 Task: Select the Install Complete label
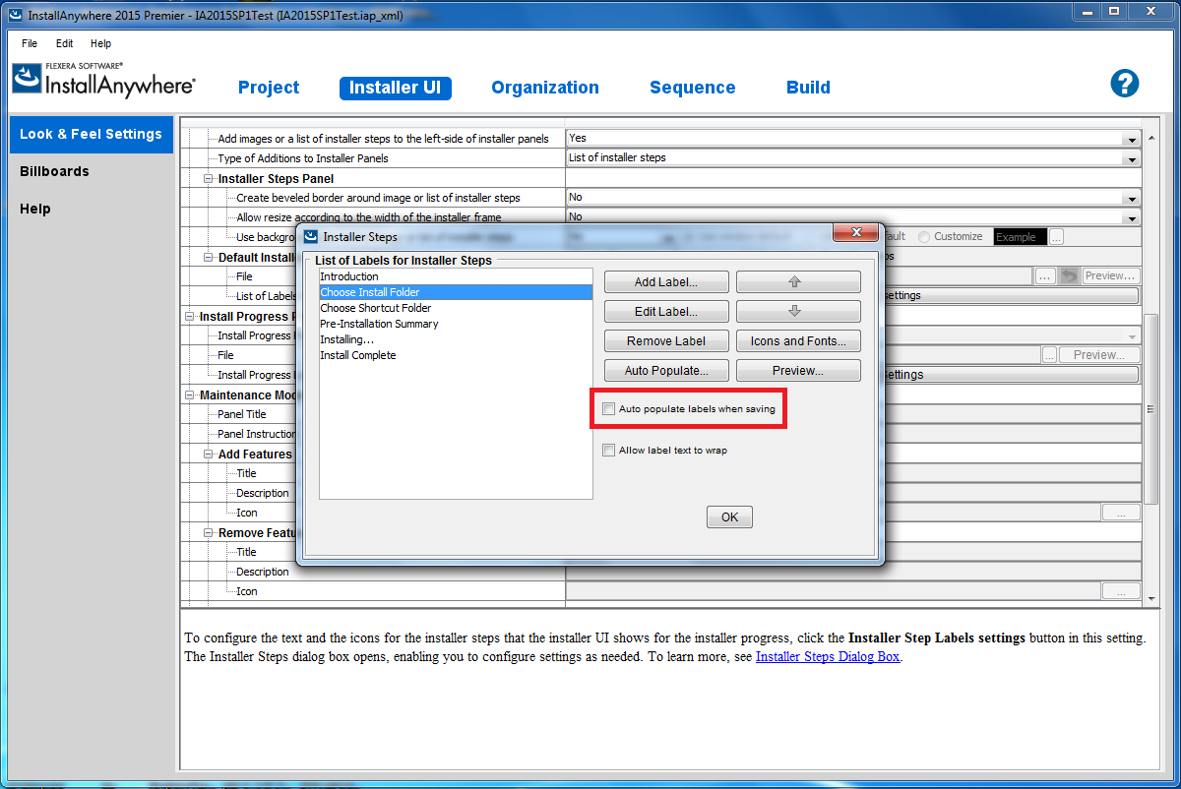pyautogui.click(x=455, y=355)
